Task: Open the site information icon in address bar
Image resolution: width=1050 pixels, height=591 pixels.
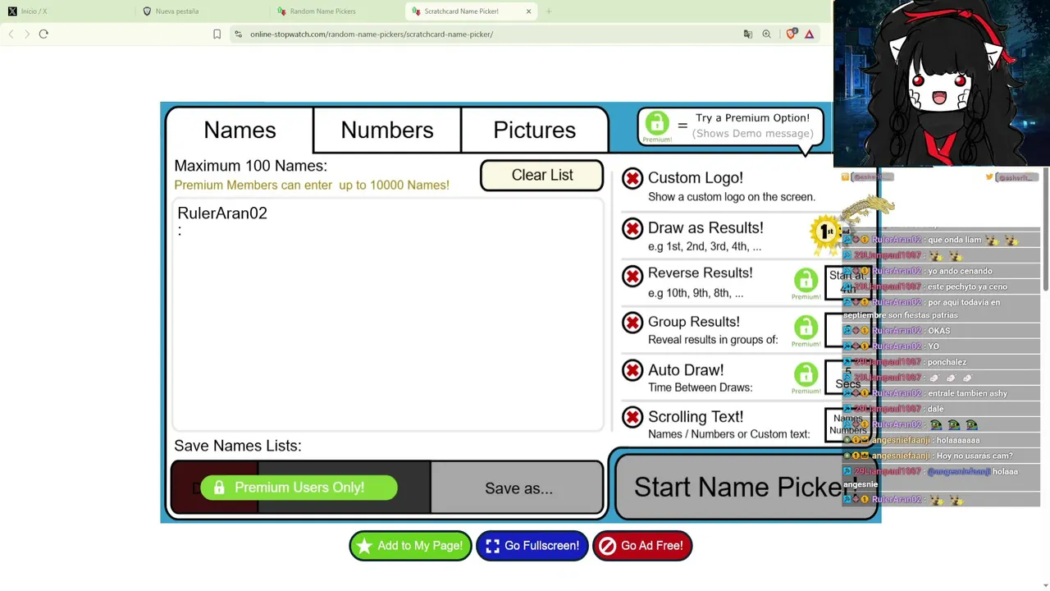Action: tap(238, 34)
